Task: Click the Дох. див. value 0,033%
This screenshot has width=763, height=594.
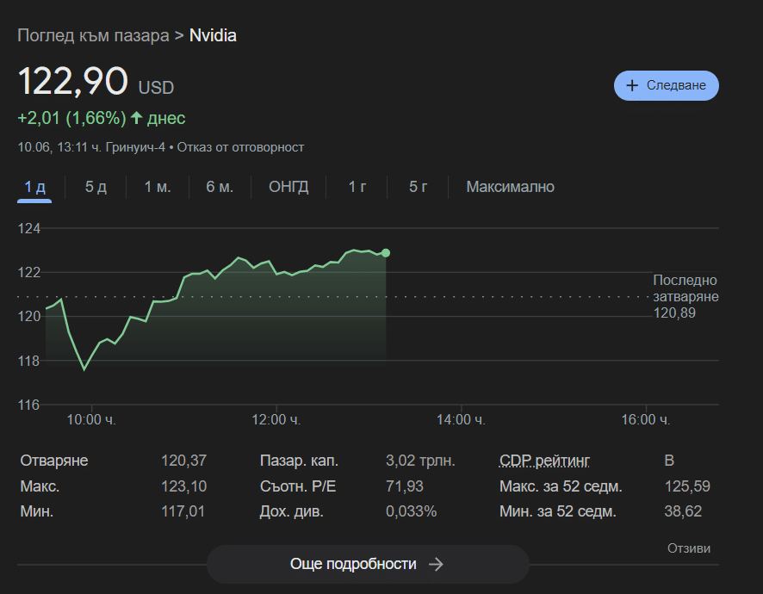Action: tap(411, 511)
